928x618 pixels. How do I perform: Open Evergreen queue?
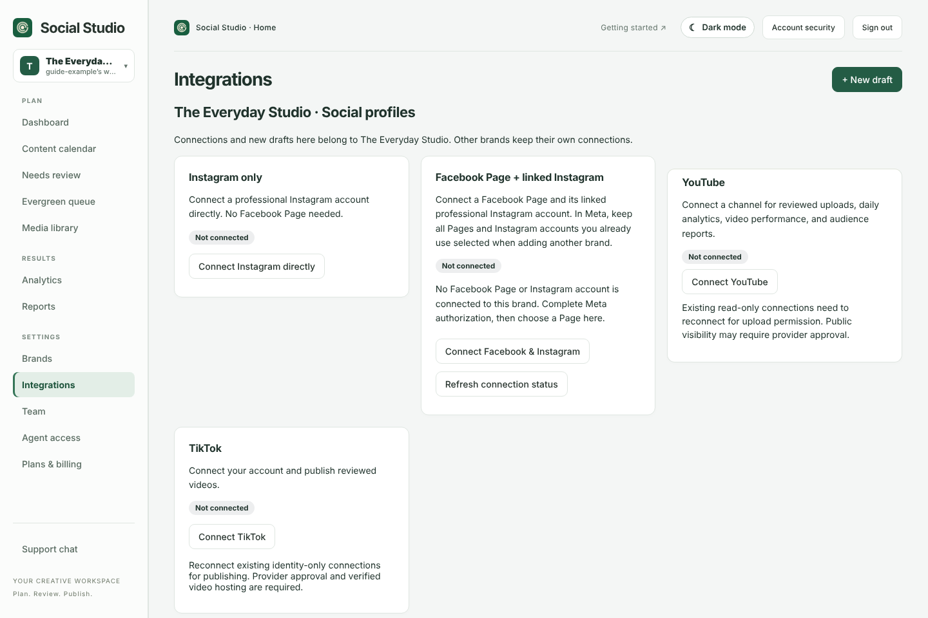point(73,201)
